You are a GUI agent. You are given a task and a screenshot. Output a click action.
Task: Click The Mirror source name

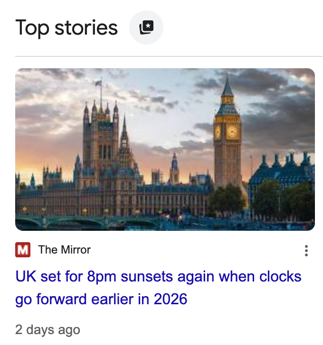(64, 250)
